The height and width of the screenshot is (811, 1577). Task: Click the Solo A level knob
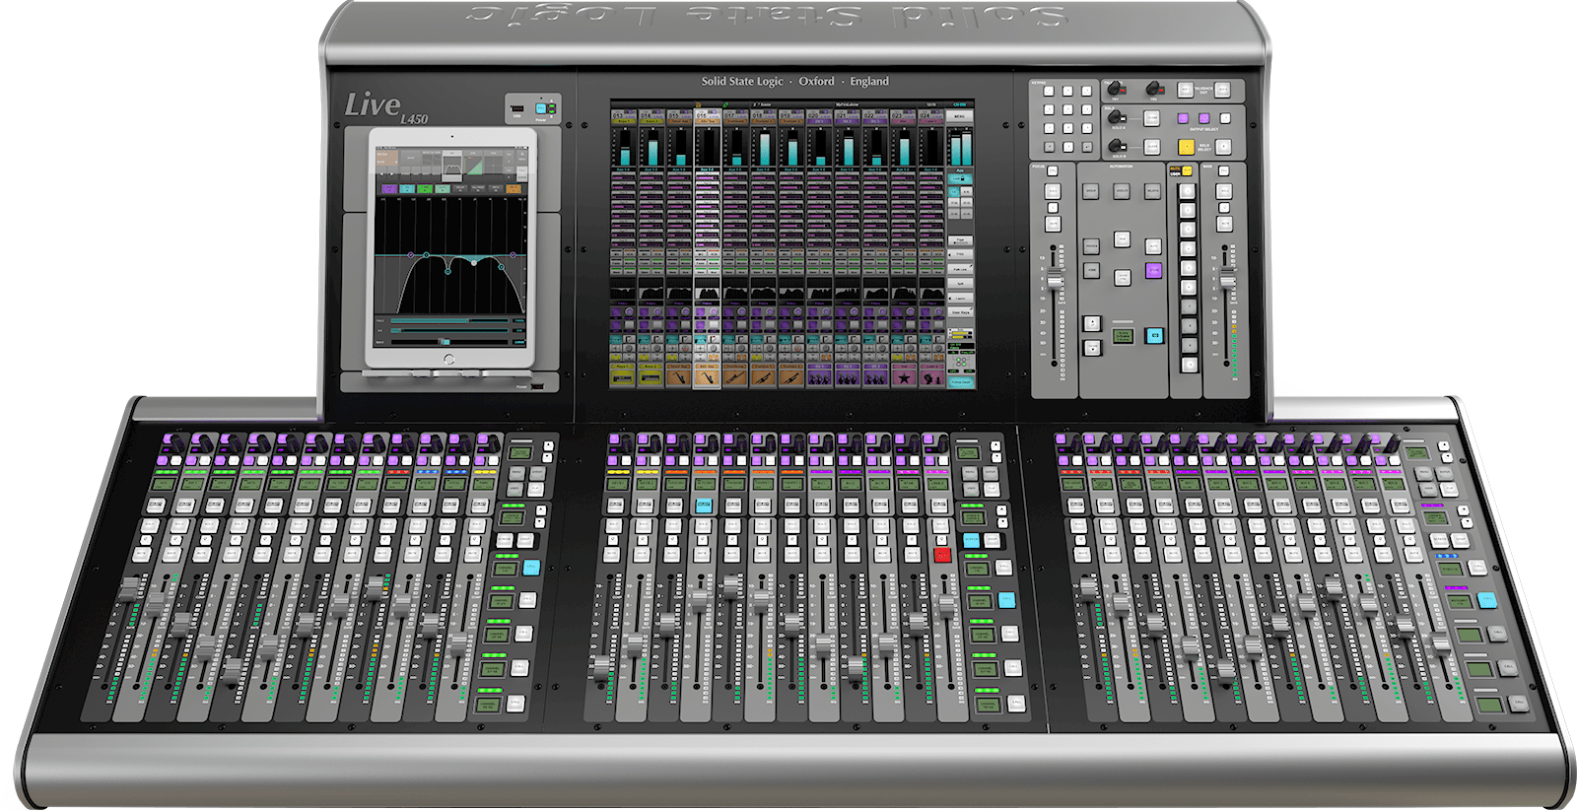[1115, 118]
